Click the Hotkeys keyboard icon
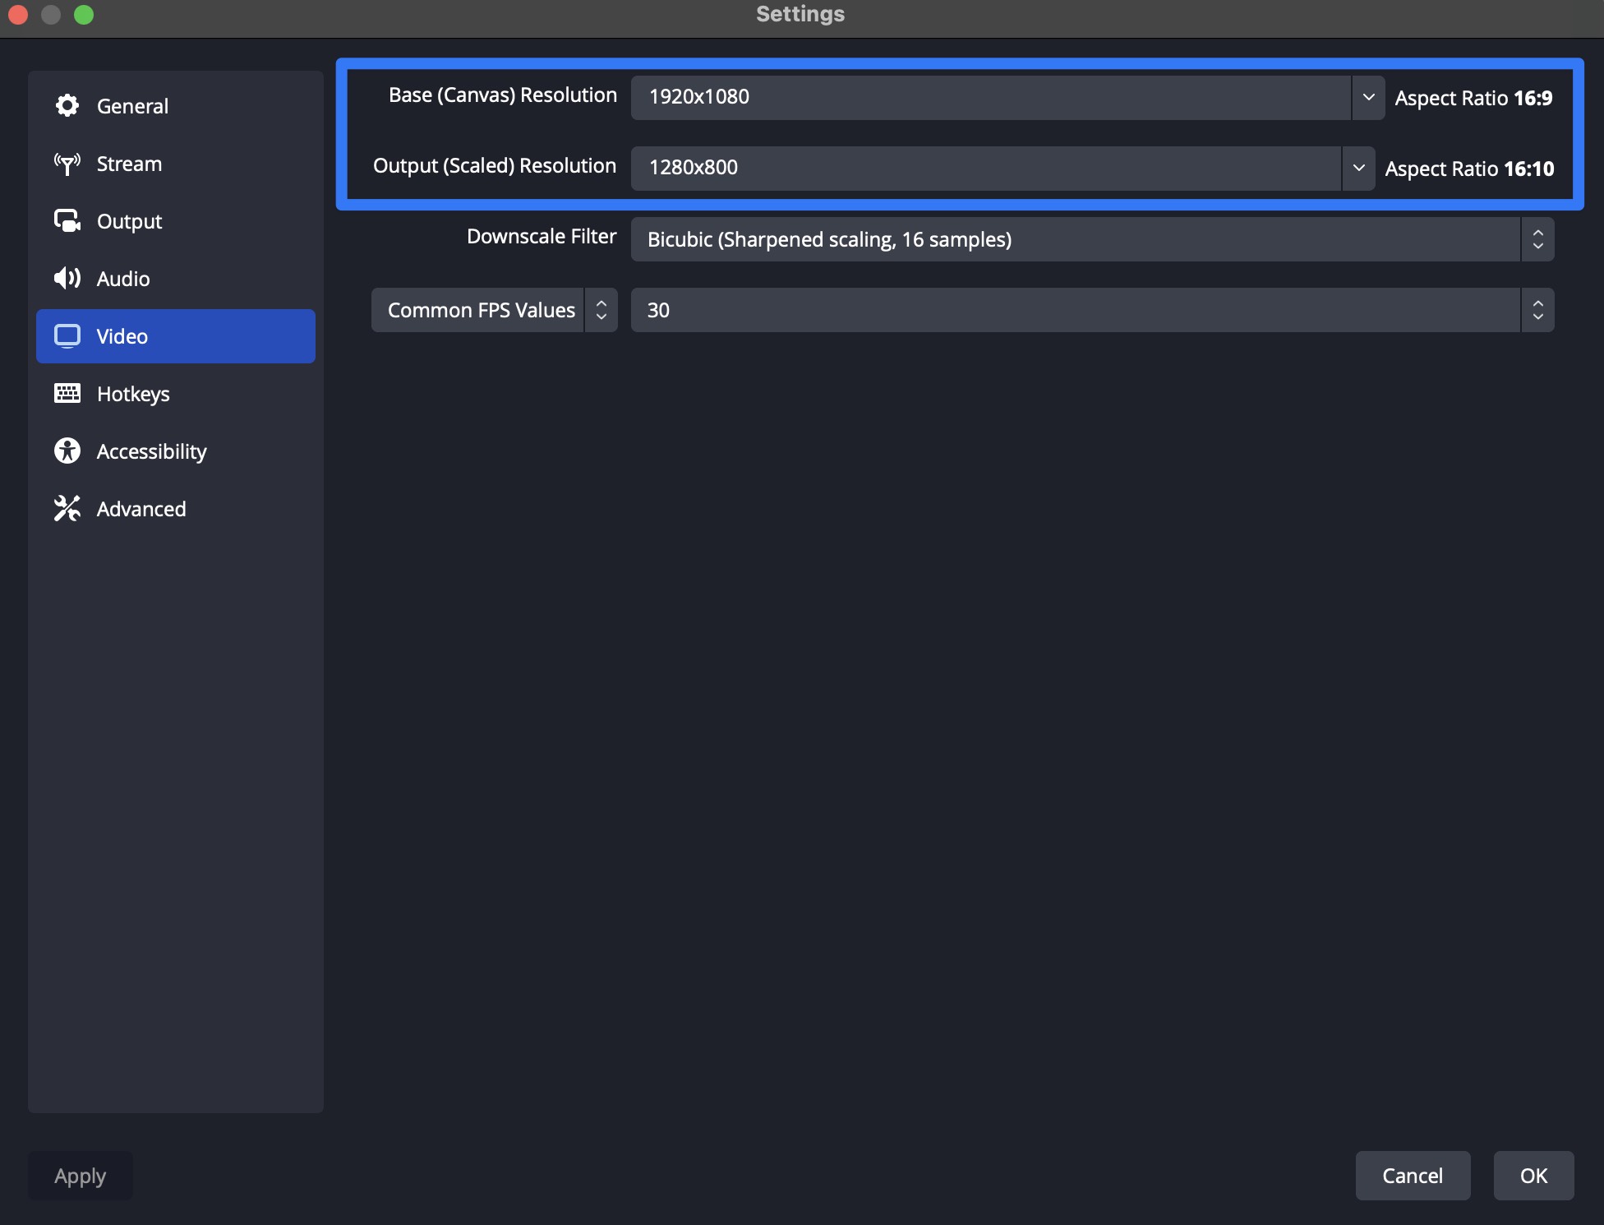 [67, 393]
